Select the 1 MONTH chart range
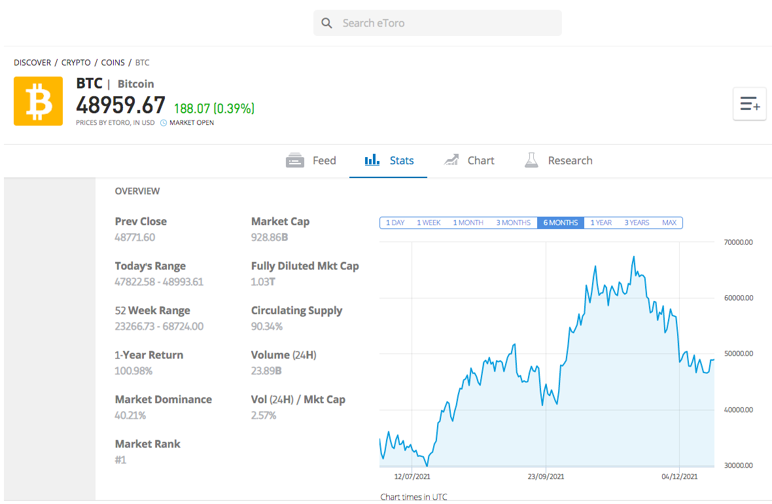Image resolution: width=772 pixels, height=504 pixels. coord(468,223)
